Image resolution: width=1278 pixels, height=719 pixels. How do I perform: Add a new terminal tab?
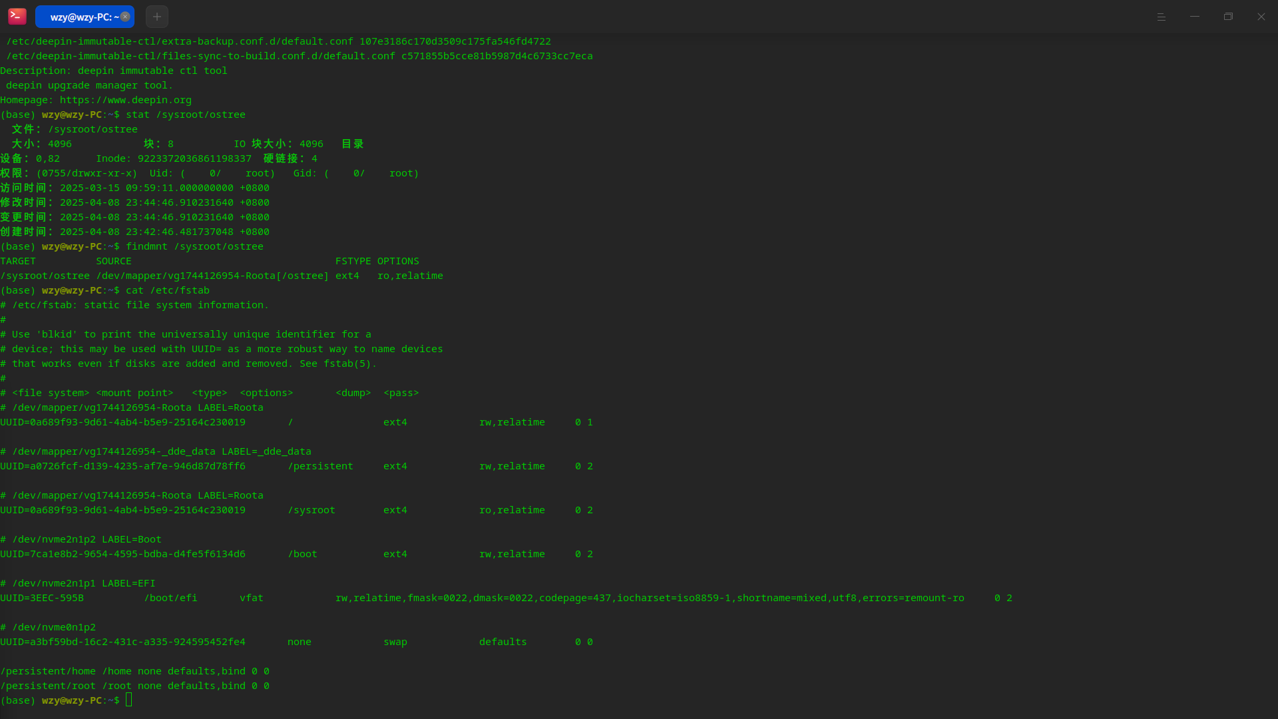click(x=157, y=17)
